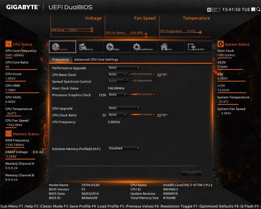Open the Extreme Memory Profile (X.M.P.) dropdown
The height and width of the screenshot is (209, 261).
point(124,148)
